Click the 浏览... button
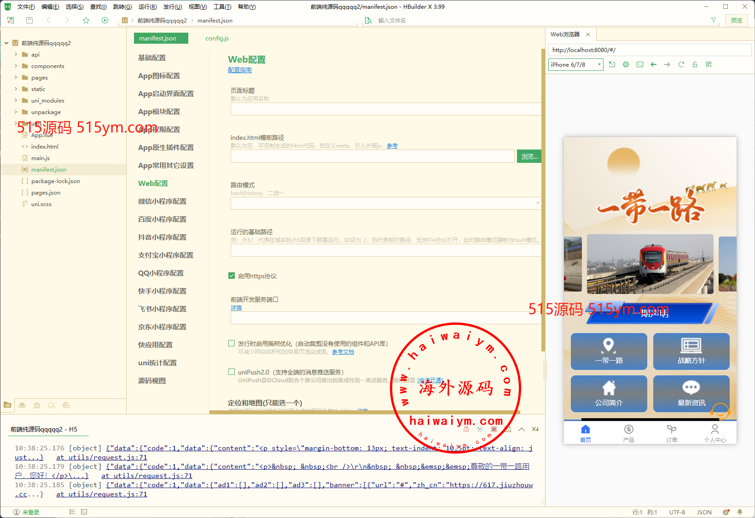Screen dimensions: 755x518 click(529, 156)
